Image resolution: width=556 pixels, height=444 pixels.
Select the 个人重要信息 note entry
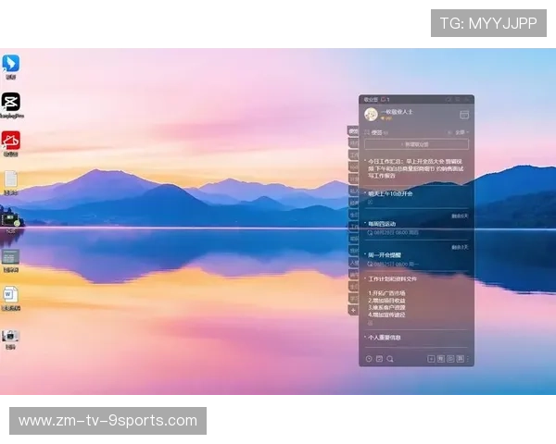tap(385, 338)
